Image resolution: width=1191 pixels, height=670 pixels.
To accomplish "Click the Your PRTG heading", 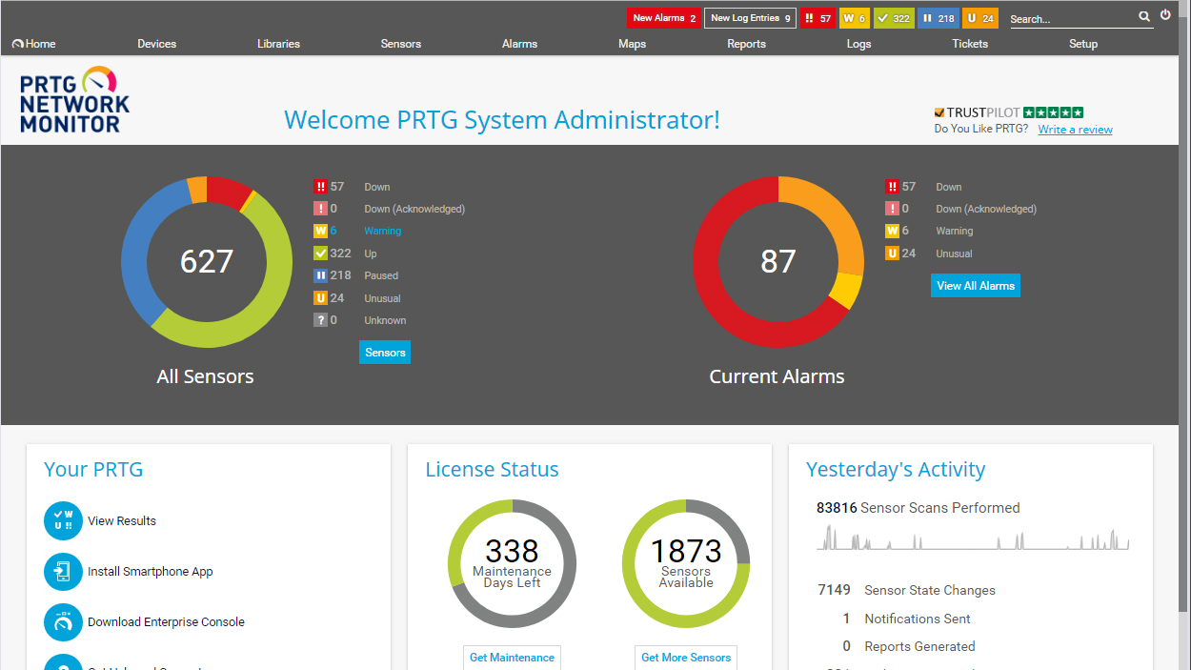I will click(x=93, y=470).
